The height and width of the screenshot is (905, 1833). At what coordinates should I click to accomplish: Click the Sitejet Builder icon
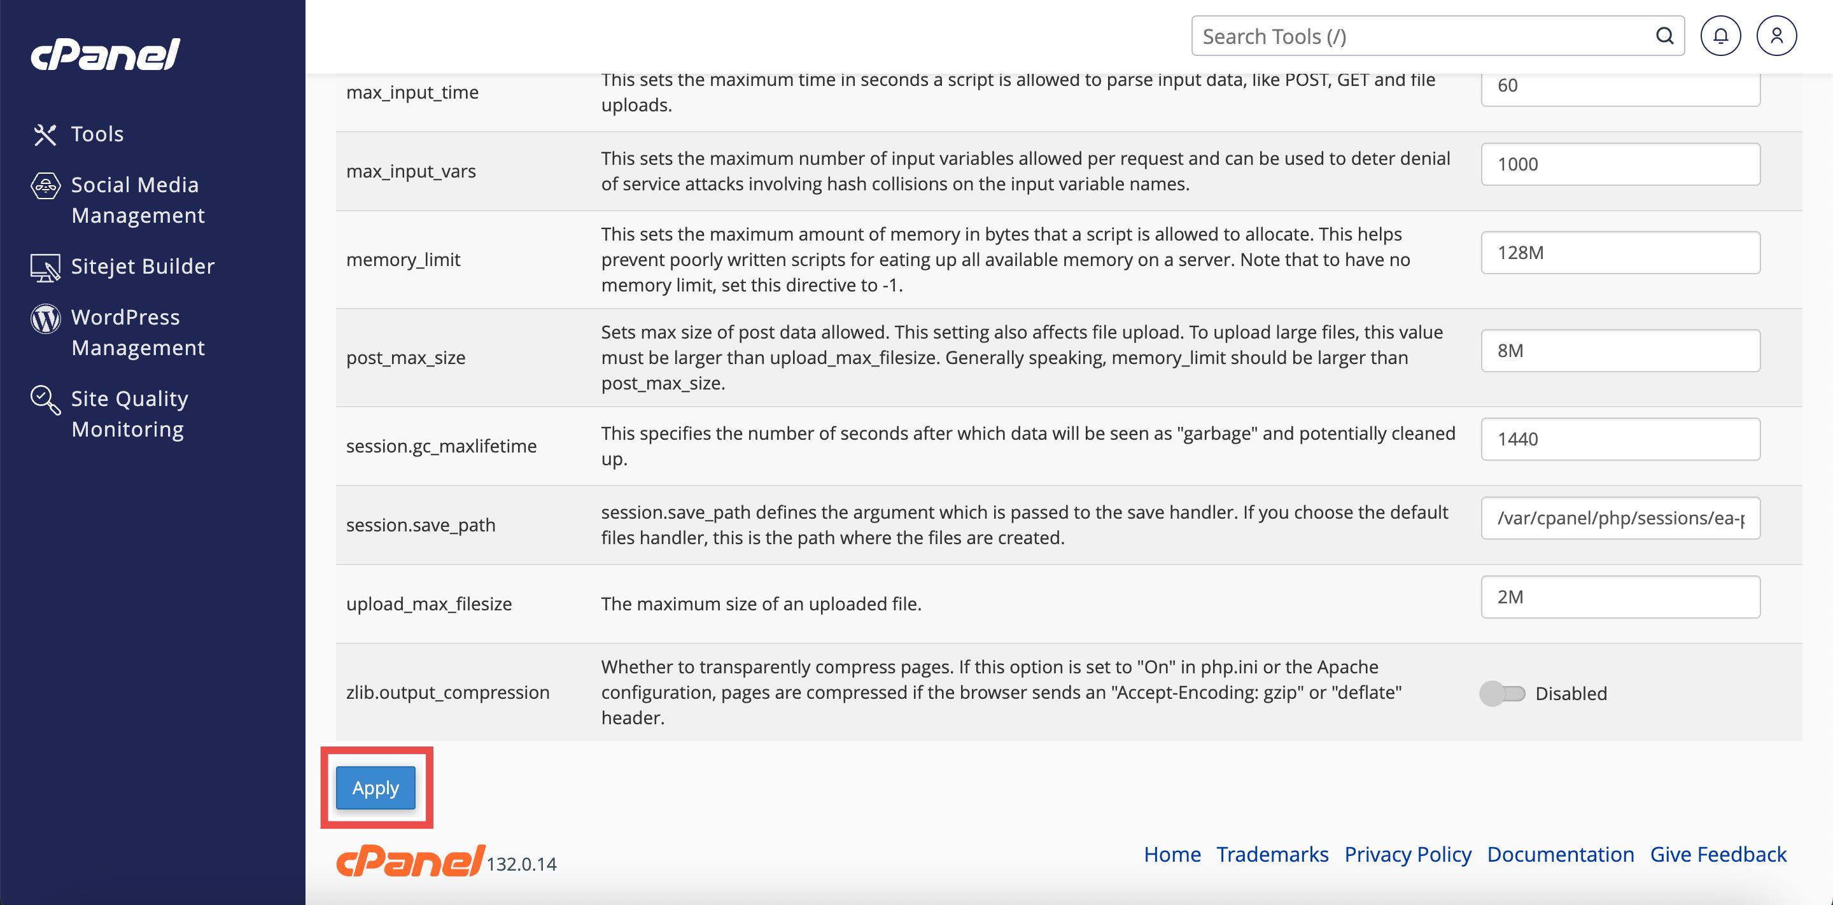click(x=45, y=267)
